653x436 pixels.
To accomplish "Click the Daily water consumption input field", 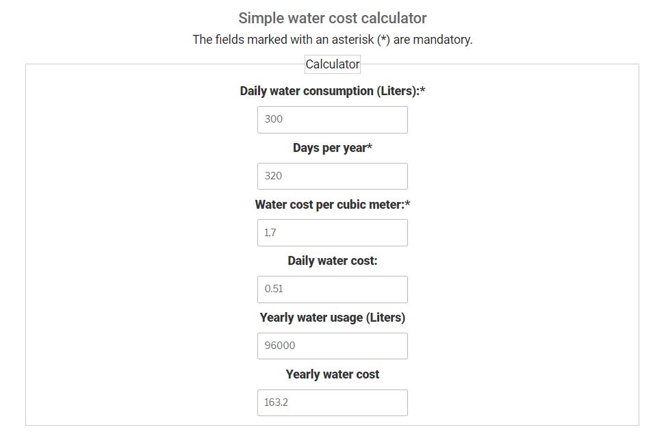I will point(333,120).
